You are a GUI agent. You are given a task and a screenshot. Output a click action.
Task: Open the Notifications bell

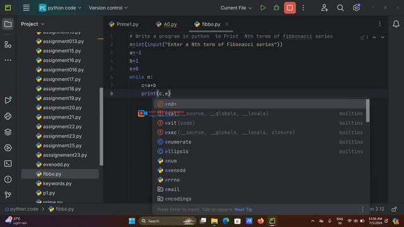pos(396,24)
